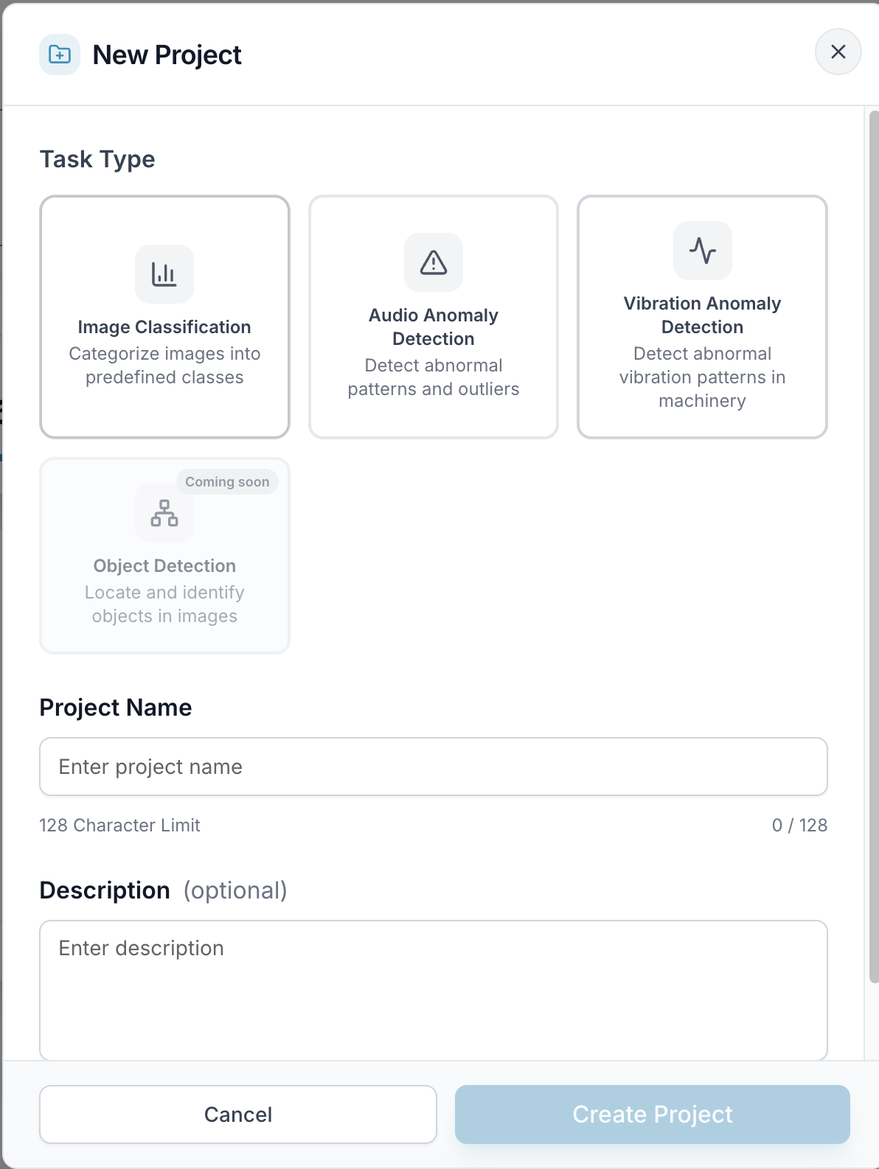Click the Audio Anomaly warning triangle icon
Viewport: 879px width, 1169px height.
pyautogui.click(x=434, y=262)
